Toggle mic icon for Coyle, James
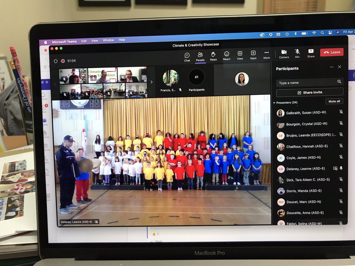The width and height of the screenshot is (355, 266). pyautogui.click(x=341, y=157)
